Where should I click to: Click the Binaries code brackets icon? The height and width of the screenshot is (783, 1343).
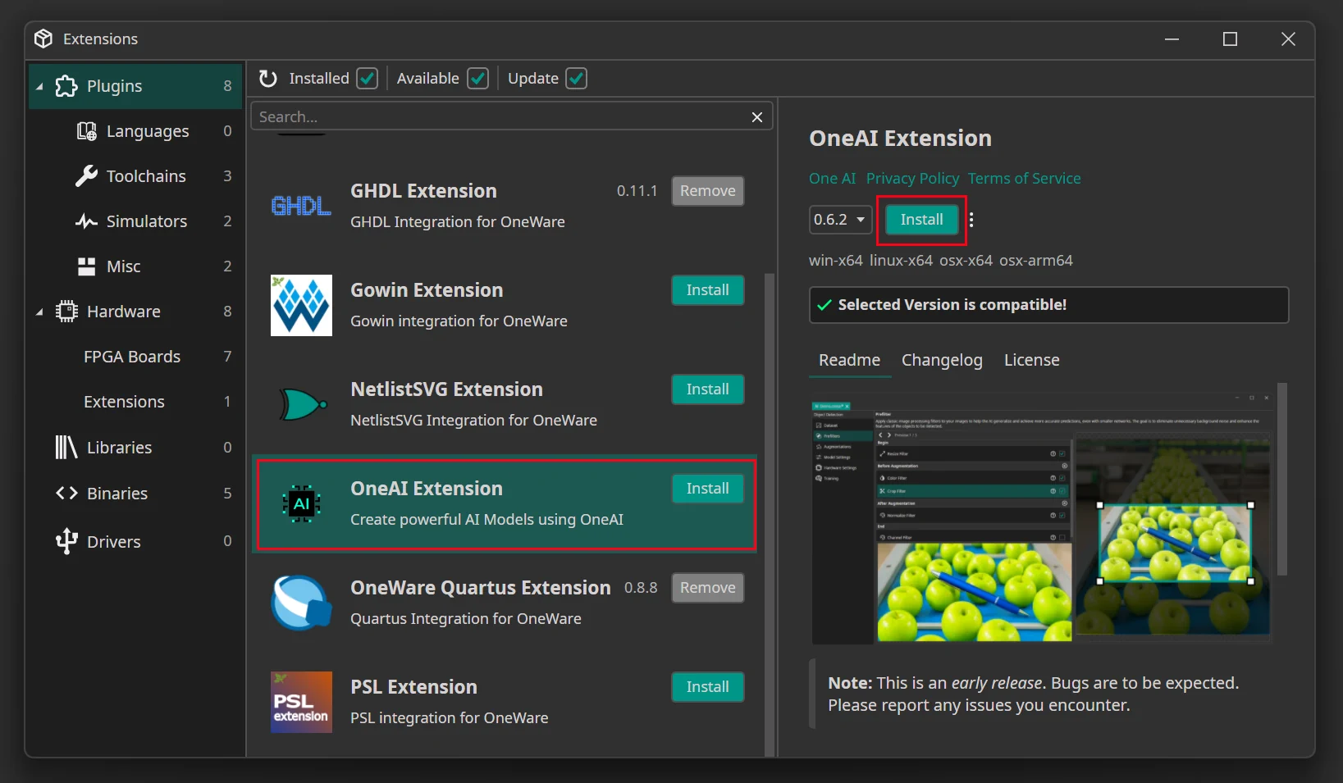pyautogui.click(x=66, y=494)
